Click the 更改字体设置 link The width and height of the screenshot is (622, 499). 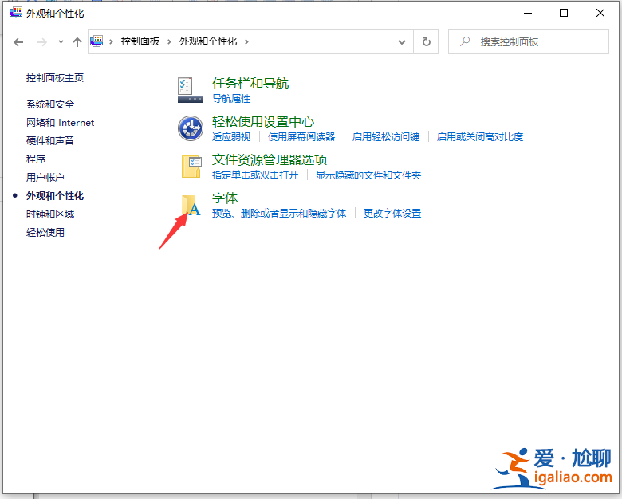(392, 214)
